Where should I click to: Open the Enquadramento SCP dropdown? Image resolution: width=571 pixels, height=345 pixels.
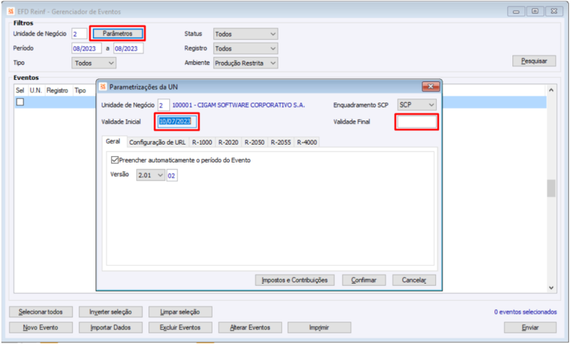point(417,105)
